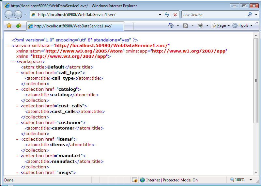Select the WebDataService1.svc browser tab
This screenshot has width=261, height=186.
(75, 26)
